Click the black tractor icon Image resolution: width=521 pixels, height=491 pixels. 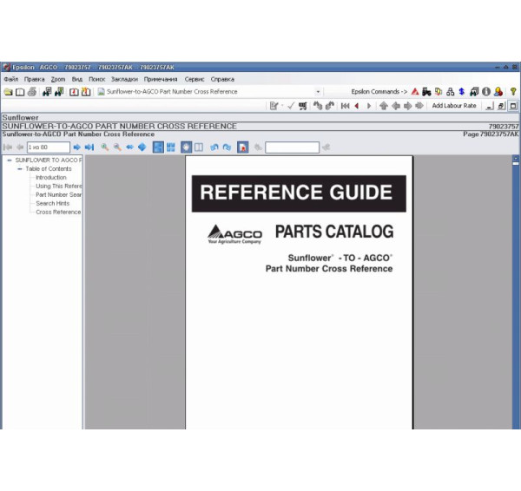pyautogui.click(x=426, y=92)
